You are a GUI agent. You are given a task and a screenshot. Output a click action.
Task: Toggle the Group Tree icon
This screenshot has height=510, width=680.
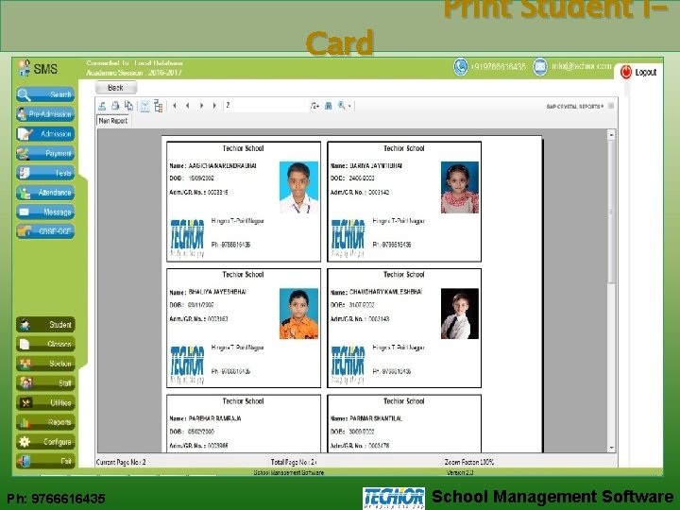(159, 106)
